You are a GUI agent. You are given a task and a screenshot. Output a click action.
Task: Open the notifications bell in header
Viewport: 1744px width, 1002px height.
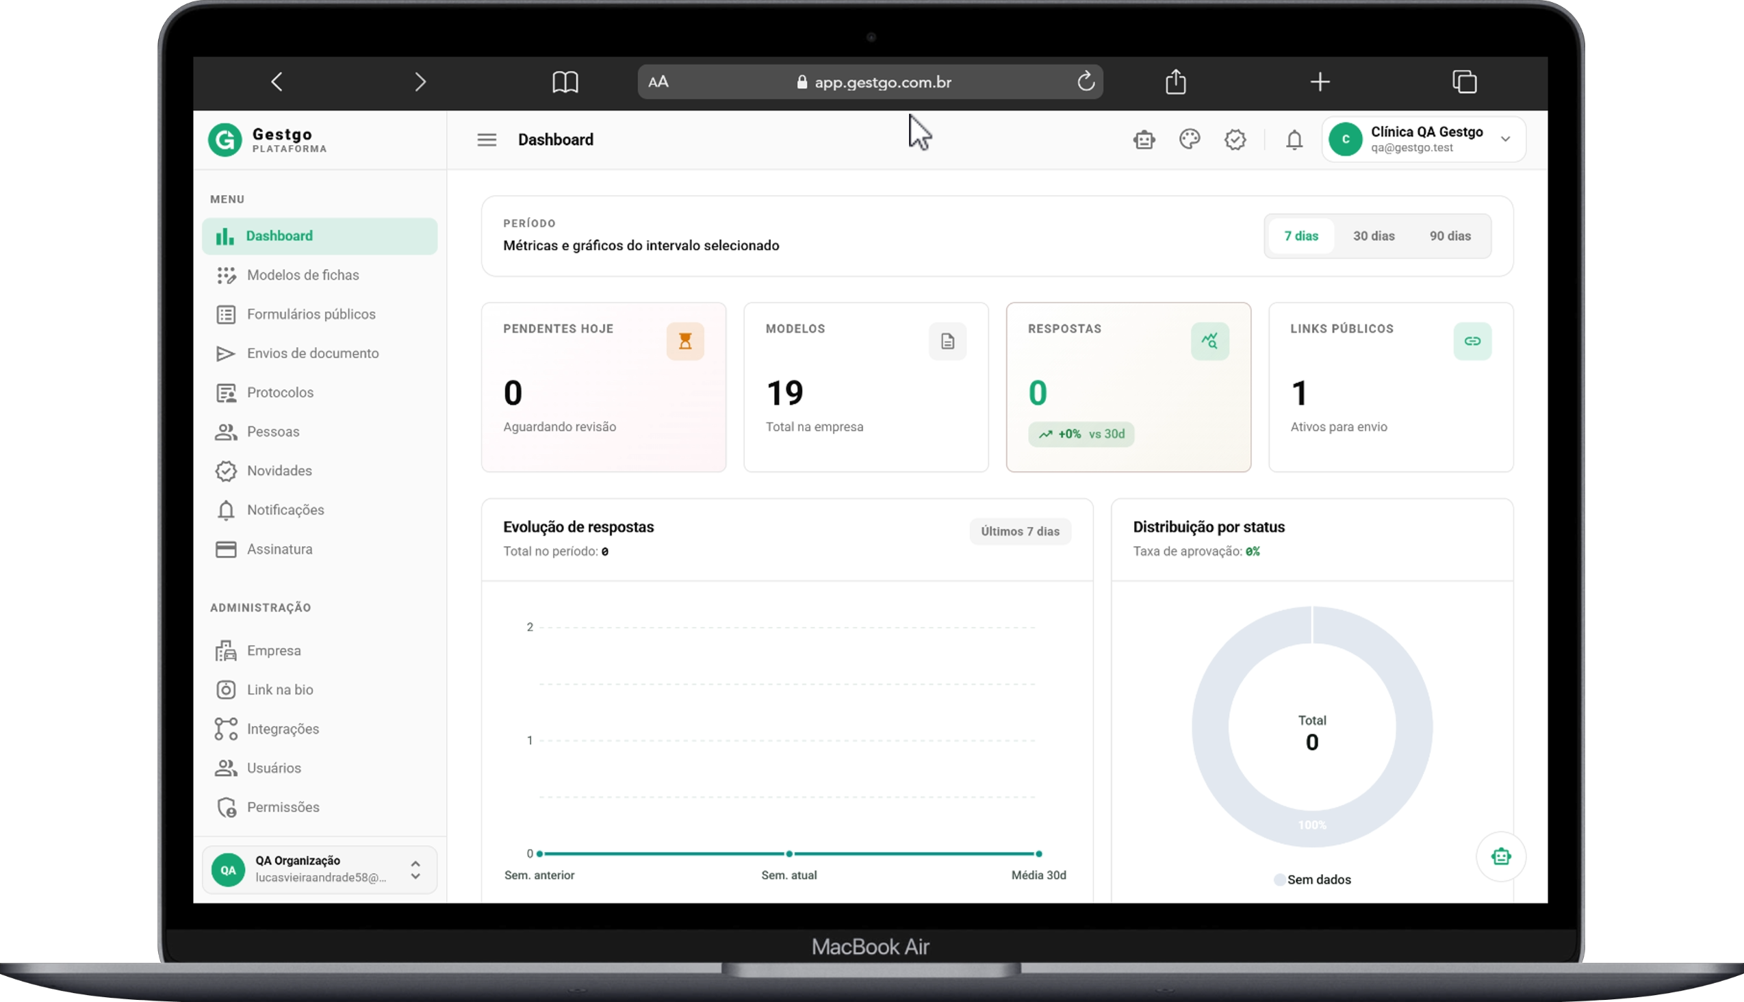[x=1294, y=140]
